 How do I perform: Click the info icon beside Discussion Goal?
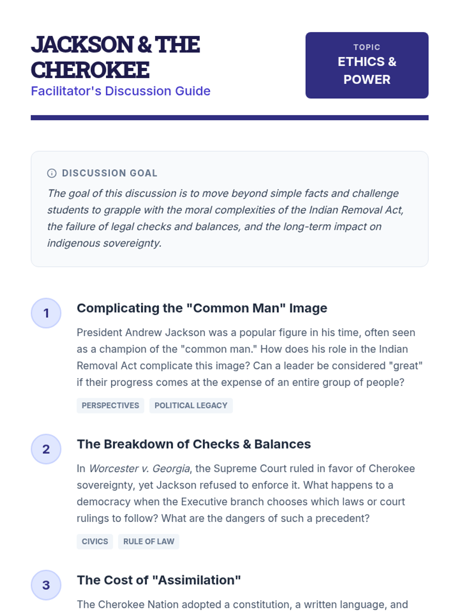point(52,173)
